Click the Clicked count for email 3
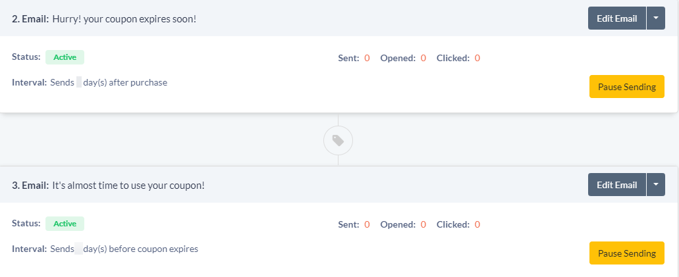The width and height of the screenshot is (679, 277). 477,224
